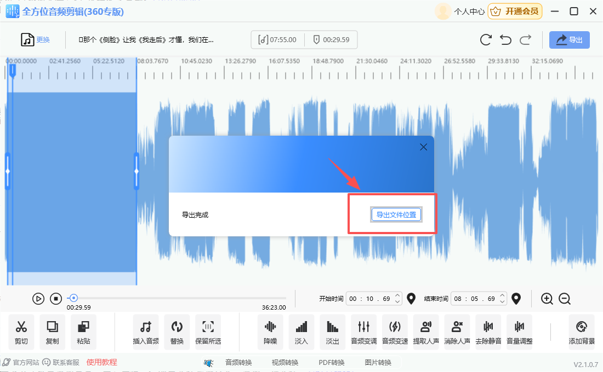Click the 开始时间 stepper arrows
603x372 pixels.
tap(398, 299)
